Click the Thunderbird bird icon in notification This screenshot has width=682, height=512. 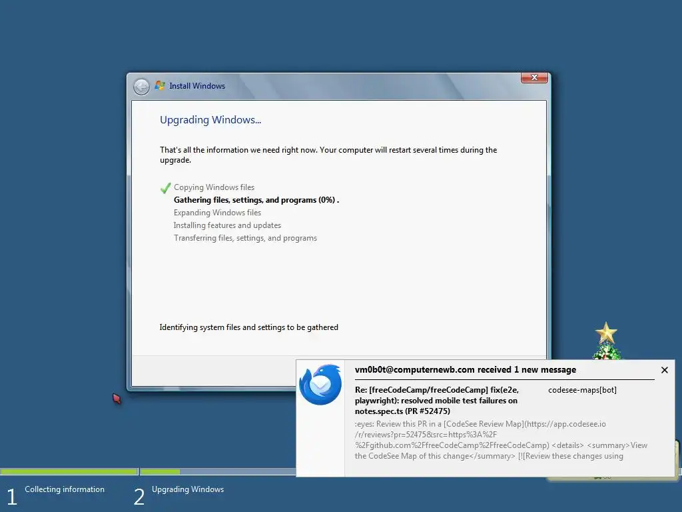[320, 385]
